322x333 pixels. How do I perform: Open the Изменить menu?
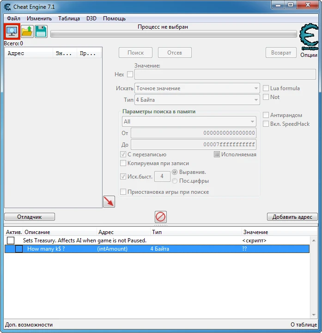[39, 18]
